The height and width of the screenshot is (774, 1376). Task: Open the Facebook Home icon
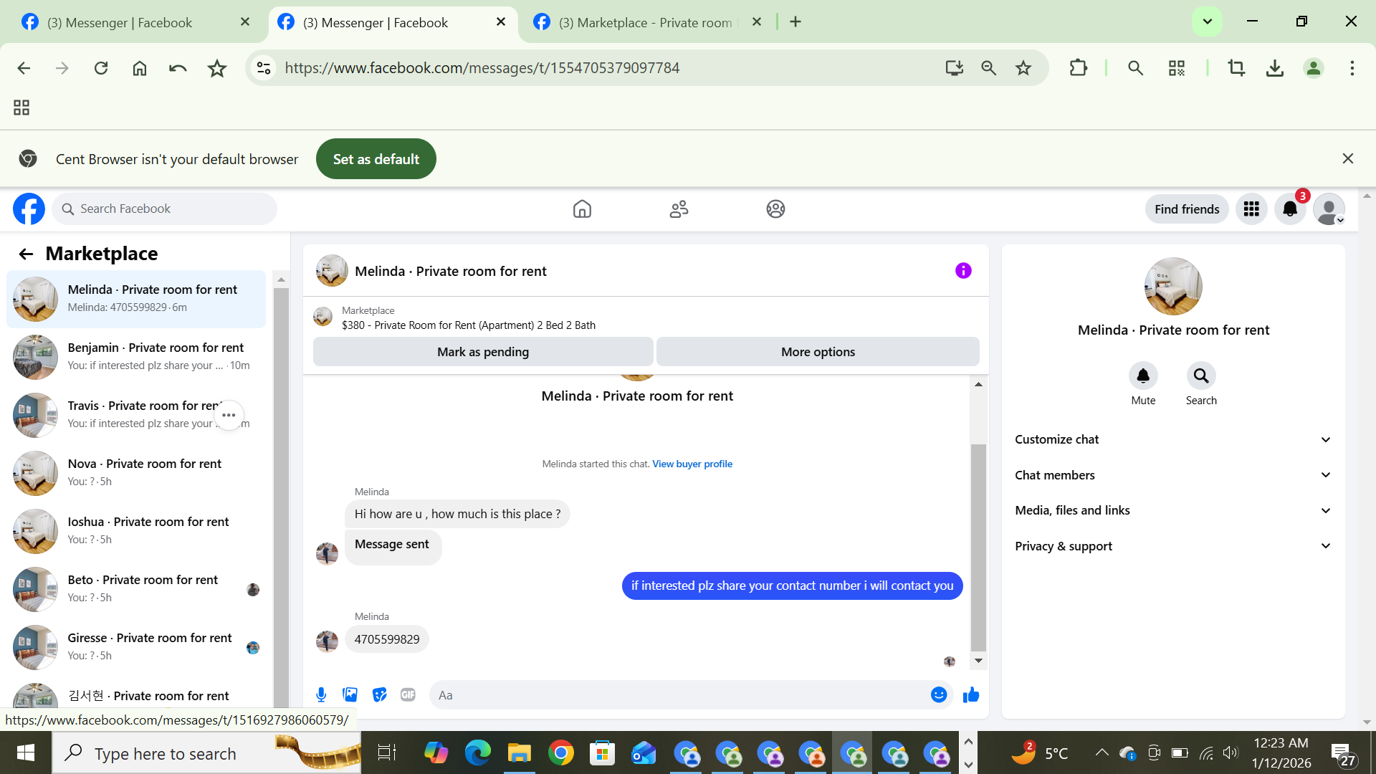[x=582, y=209]
